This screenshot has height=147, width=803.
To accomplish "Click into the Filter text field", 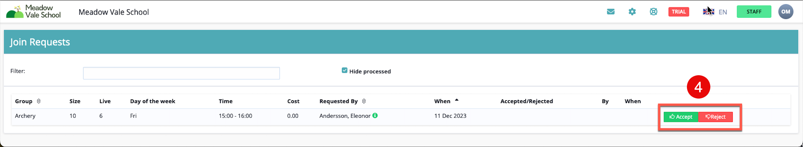I will coord(181,73).
